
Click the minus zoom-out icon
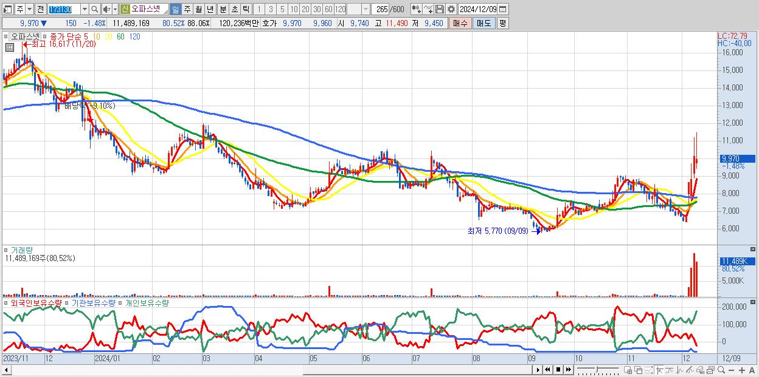pyautogui.click(x=732, y=370)
